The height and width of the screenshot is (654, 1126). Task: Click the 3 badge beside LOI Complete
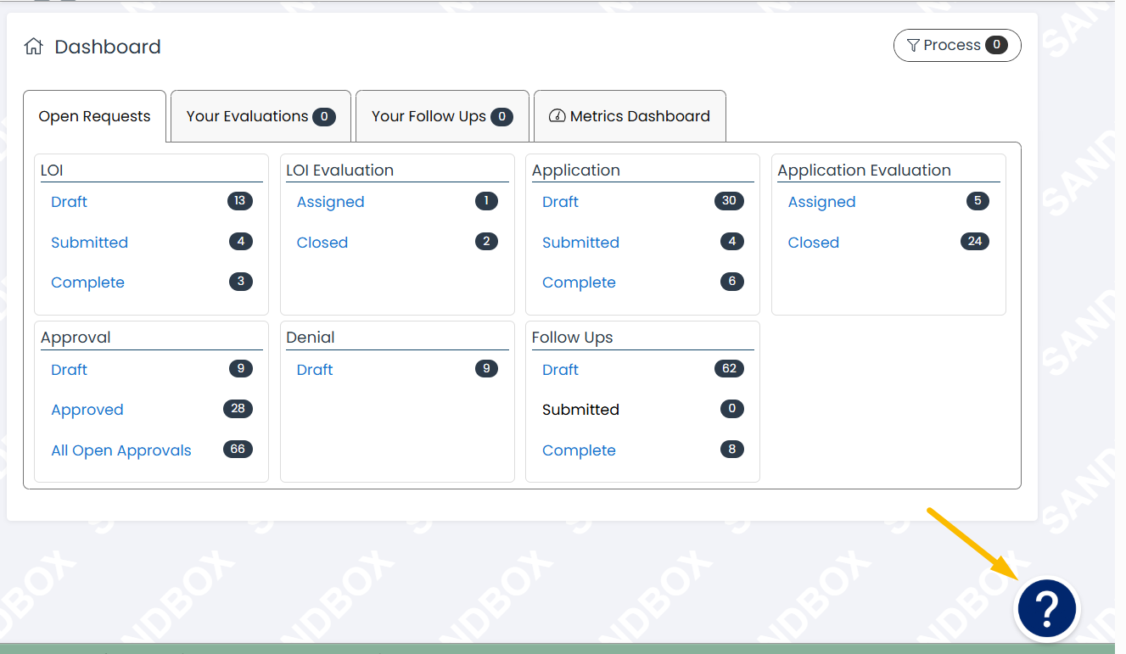241,282
